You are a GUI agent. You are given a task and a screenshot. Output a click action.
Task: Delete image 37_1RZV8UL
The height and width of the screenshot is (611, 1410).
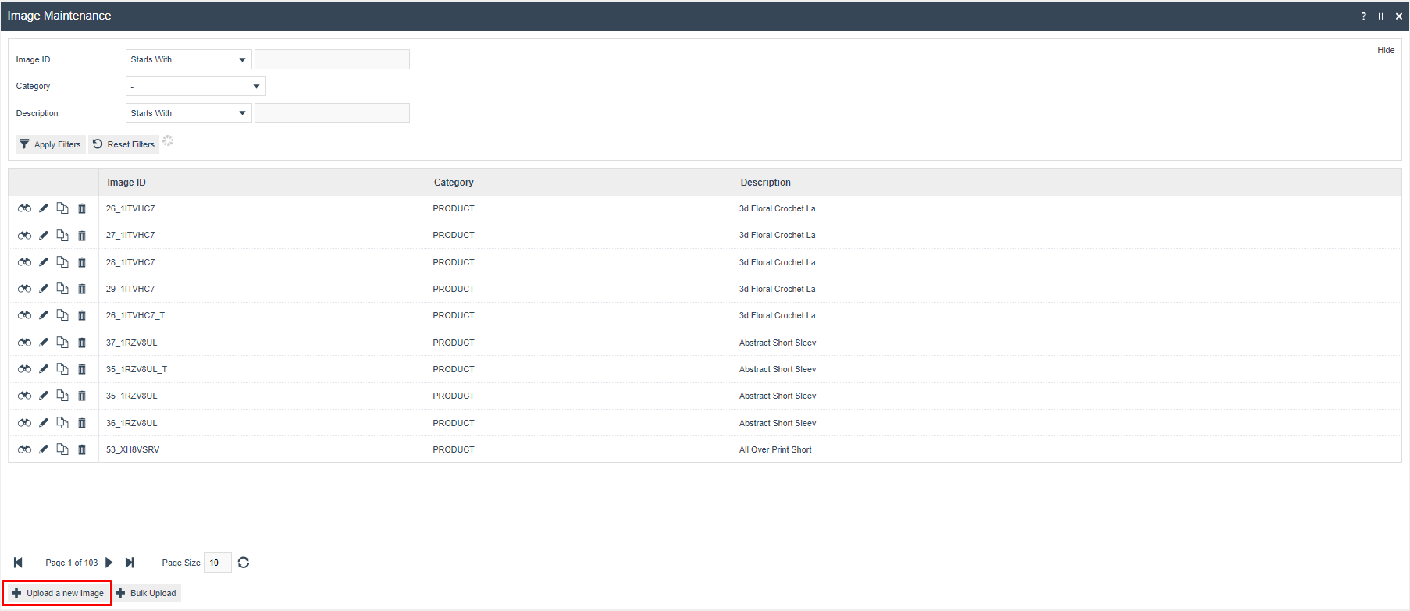pyautogui.click(x=82, y=343)
